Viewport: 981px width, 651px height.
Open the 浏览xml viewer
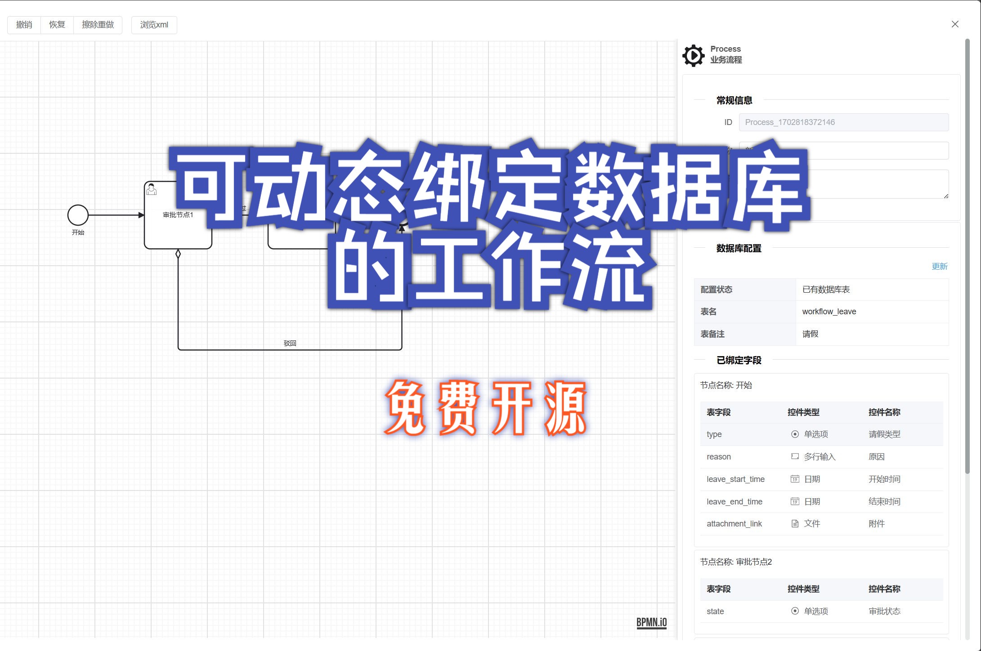pyautogui.click(x=154, y=25)
